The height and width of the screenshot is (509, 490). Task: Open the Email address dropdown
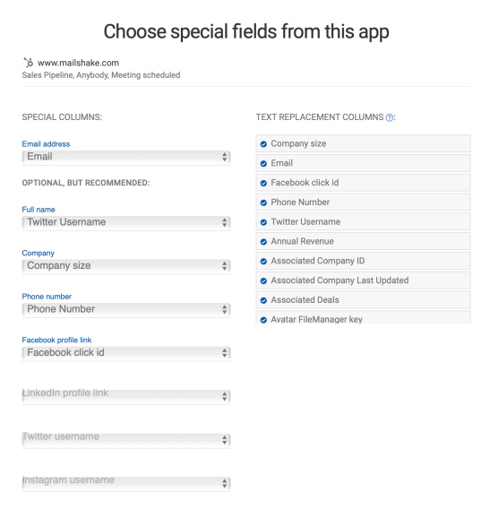coord(126,157)
